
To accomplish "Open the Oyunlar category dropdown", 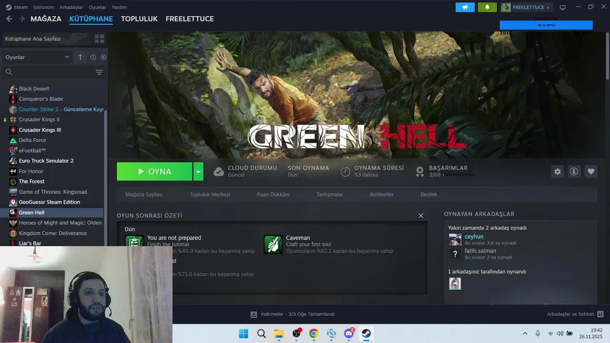I will click(37, 57).
